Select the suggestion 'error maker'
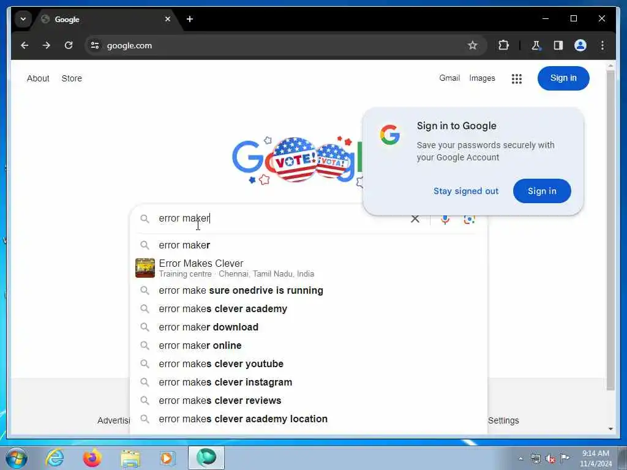The image size is (627, 470). [x=309, y=245]
